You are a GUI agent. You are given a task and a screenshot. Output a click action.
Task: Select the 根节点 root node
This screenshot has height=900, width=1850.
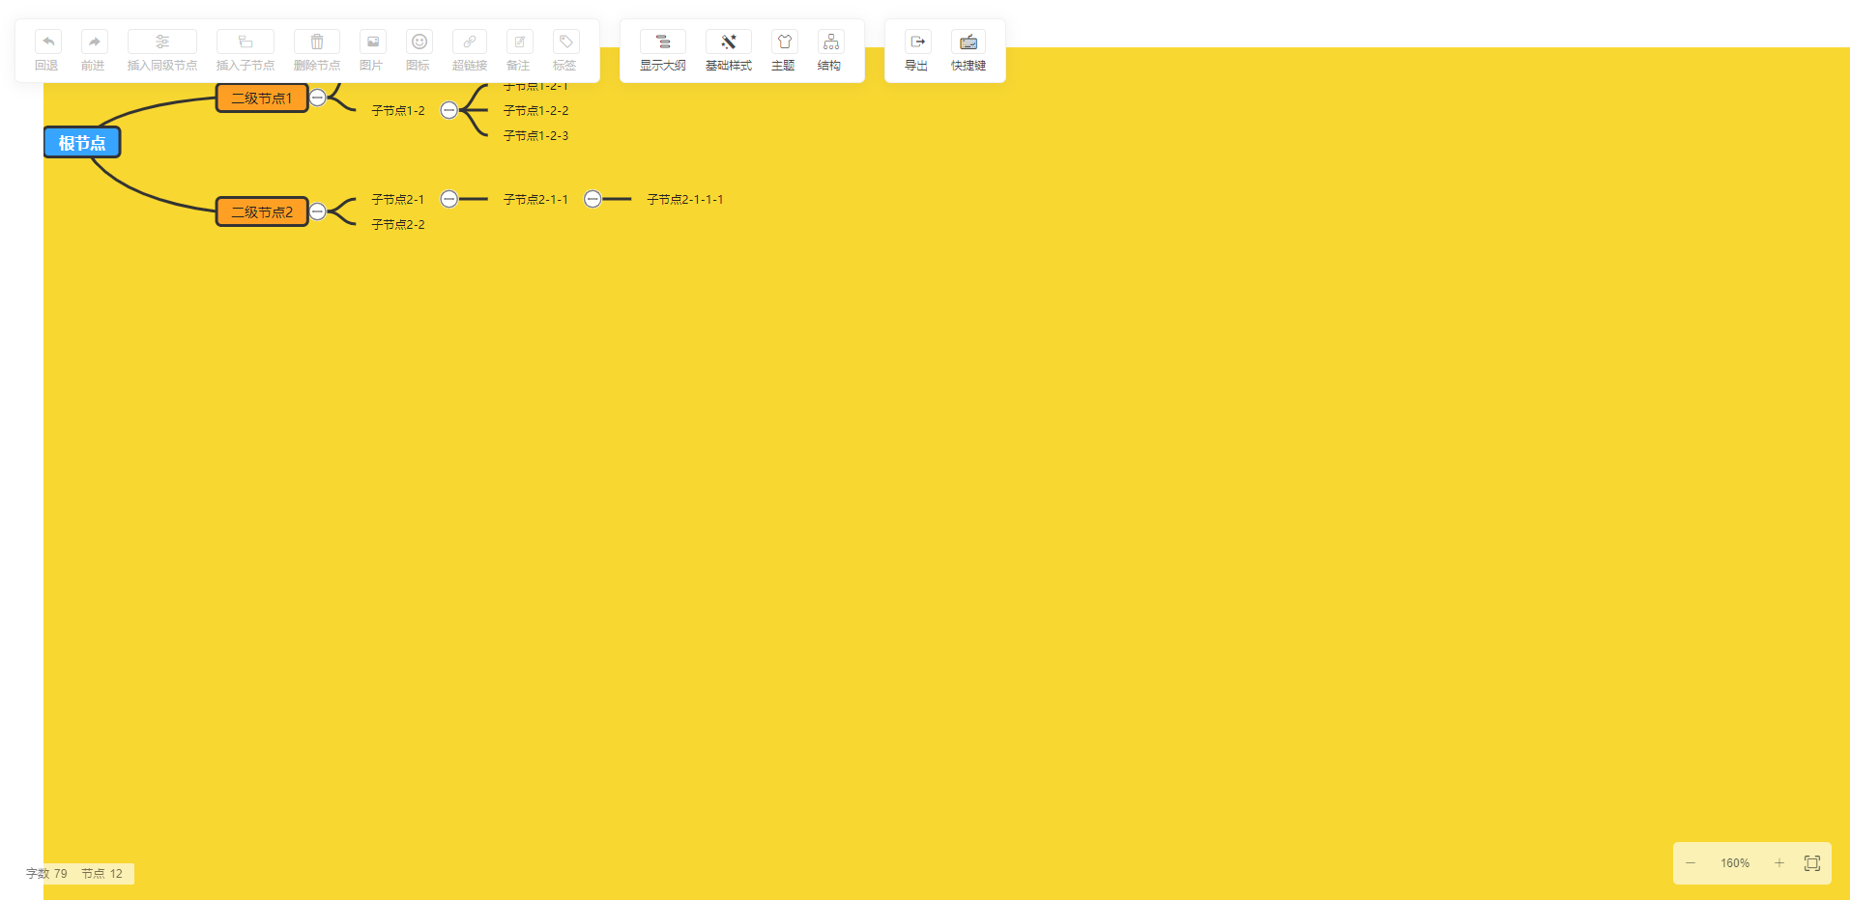point(82,143)
